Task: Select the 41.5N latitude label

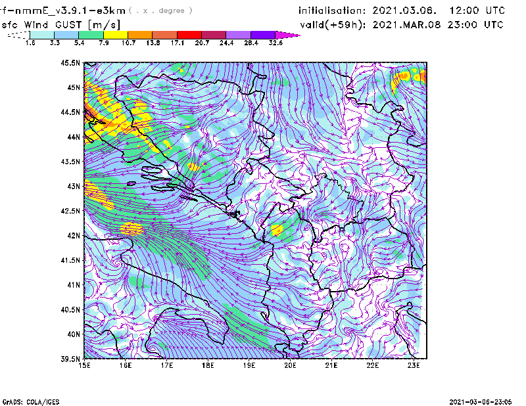Action: pyautogui.click(x=70, y=260)
